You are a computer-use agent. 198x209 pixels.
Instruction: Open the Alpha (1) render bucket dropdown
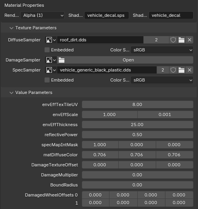pos(42,15)
